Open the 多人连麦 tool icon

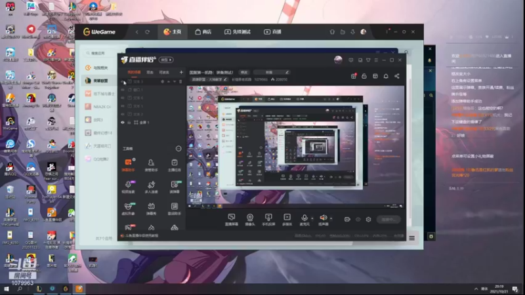(x=151, y=187)
